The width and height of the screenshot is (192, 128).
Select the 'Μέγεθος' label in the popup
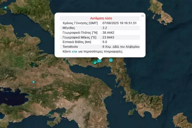tap(70, 28)
